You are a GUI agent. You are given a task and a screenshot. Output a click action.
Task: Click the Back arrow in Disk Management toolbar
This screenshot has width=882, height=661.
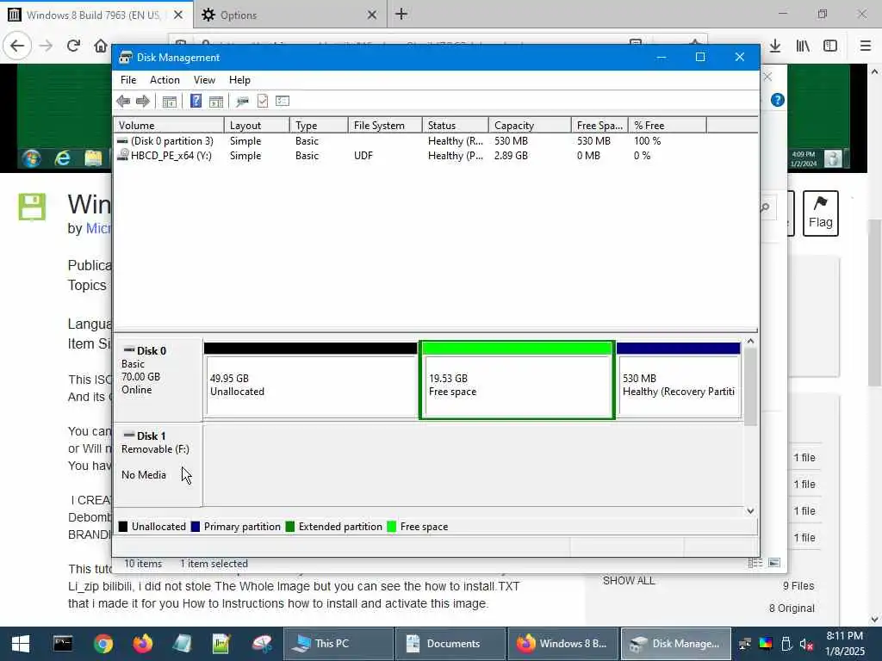click(123, 102)
